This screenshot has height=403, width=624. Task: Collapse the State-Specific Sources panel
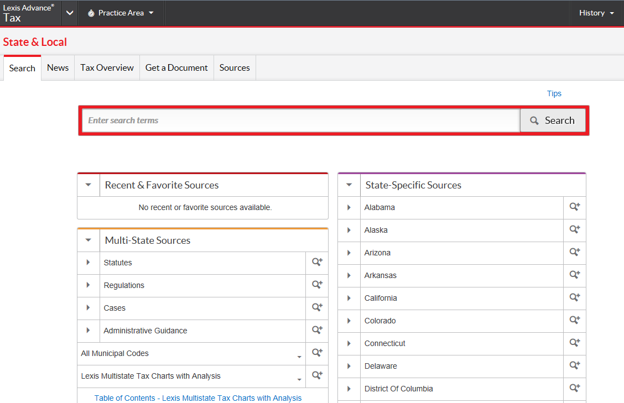(349, 185)
